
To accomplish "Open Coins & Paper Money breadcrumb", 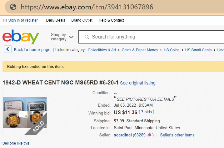I will 140,50.
